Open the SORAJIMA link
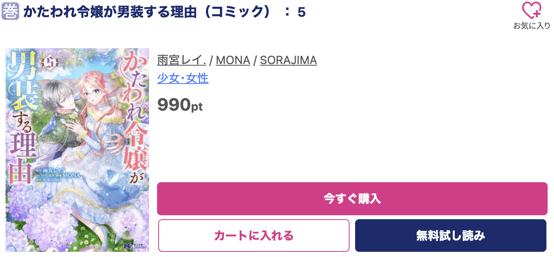This screenshot has height=257, width=554. coord(288,60)
